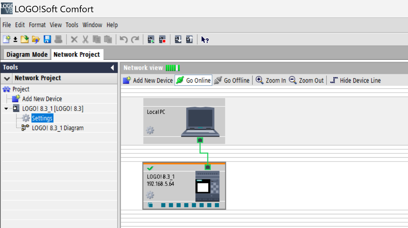Image resolution: width=408 pixels, height=228 pixels.
Task: Click the Delete X icon
Action: click(74, 39)
